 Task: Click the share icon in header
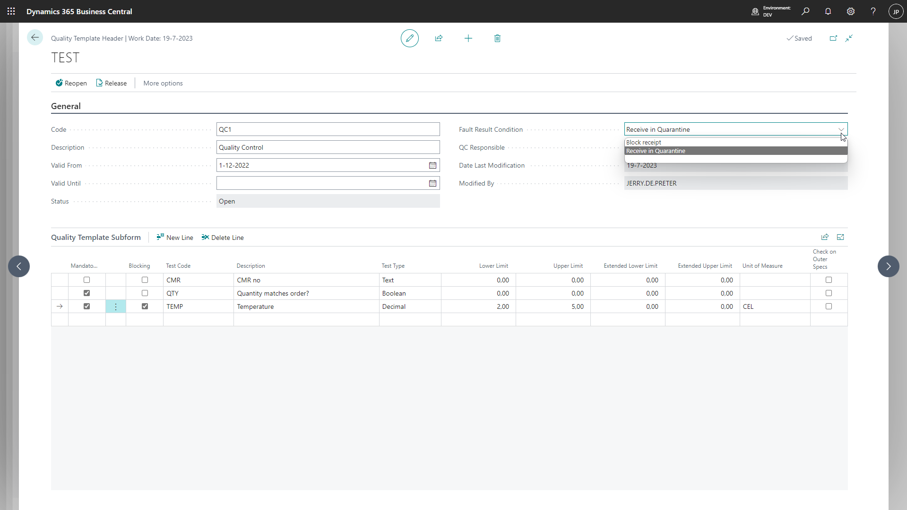click(x=439, y=38)
